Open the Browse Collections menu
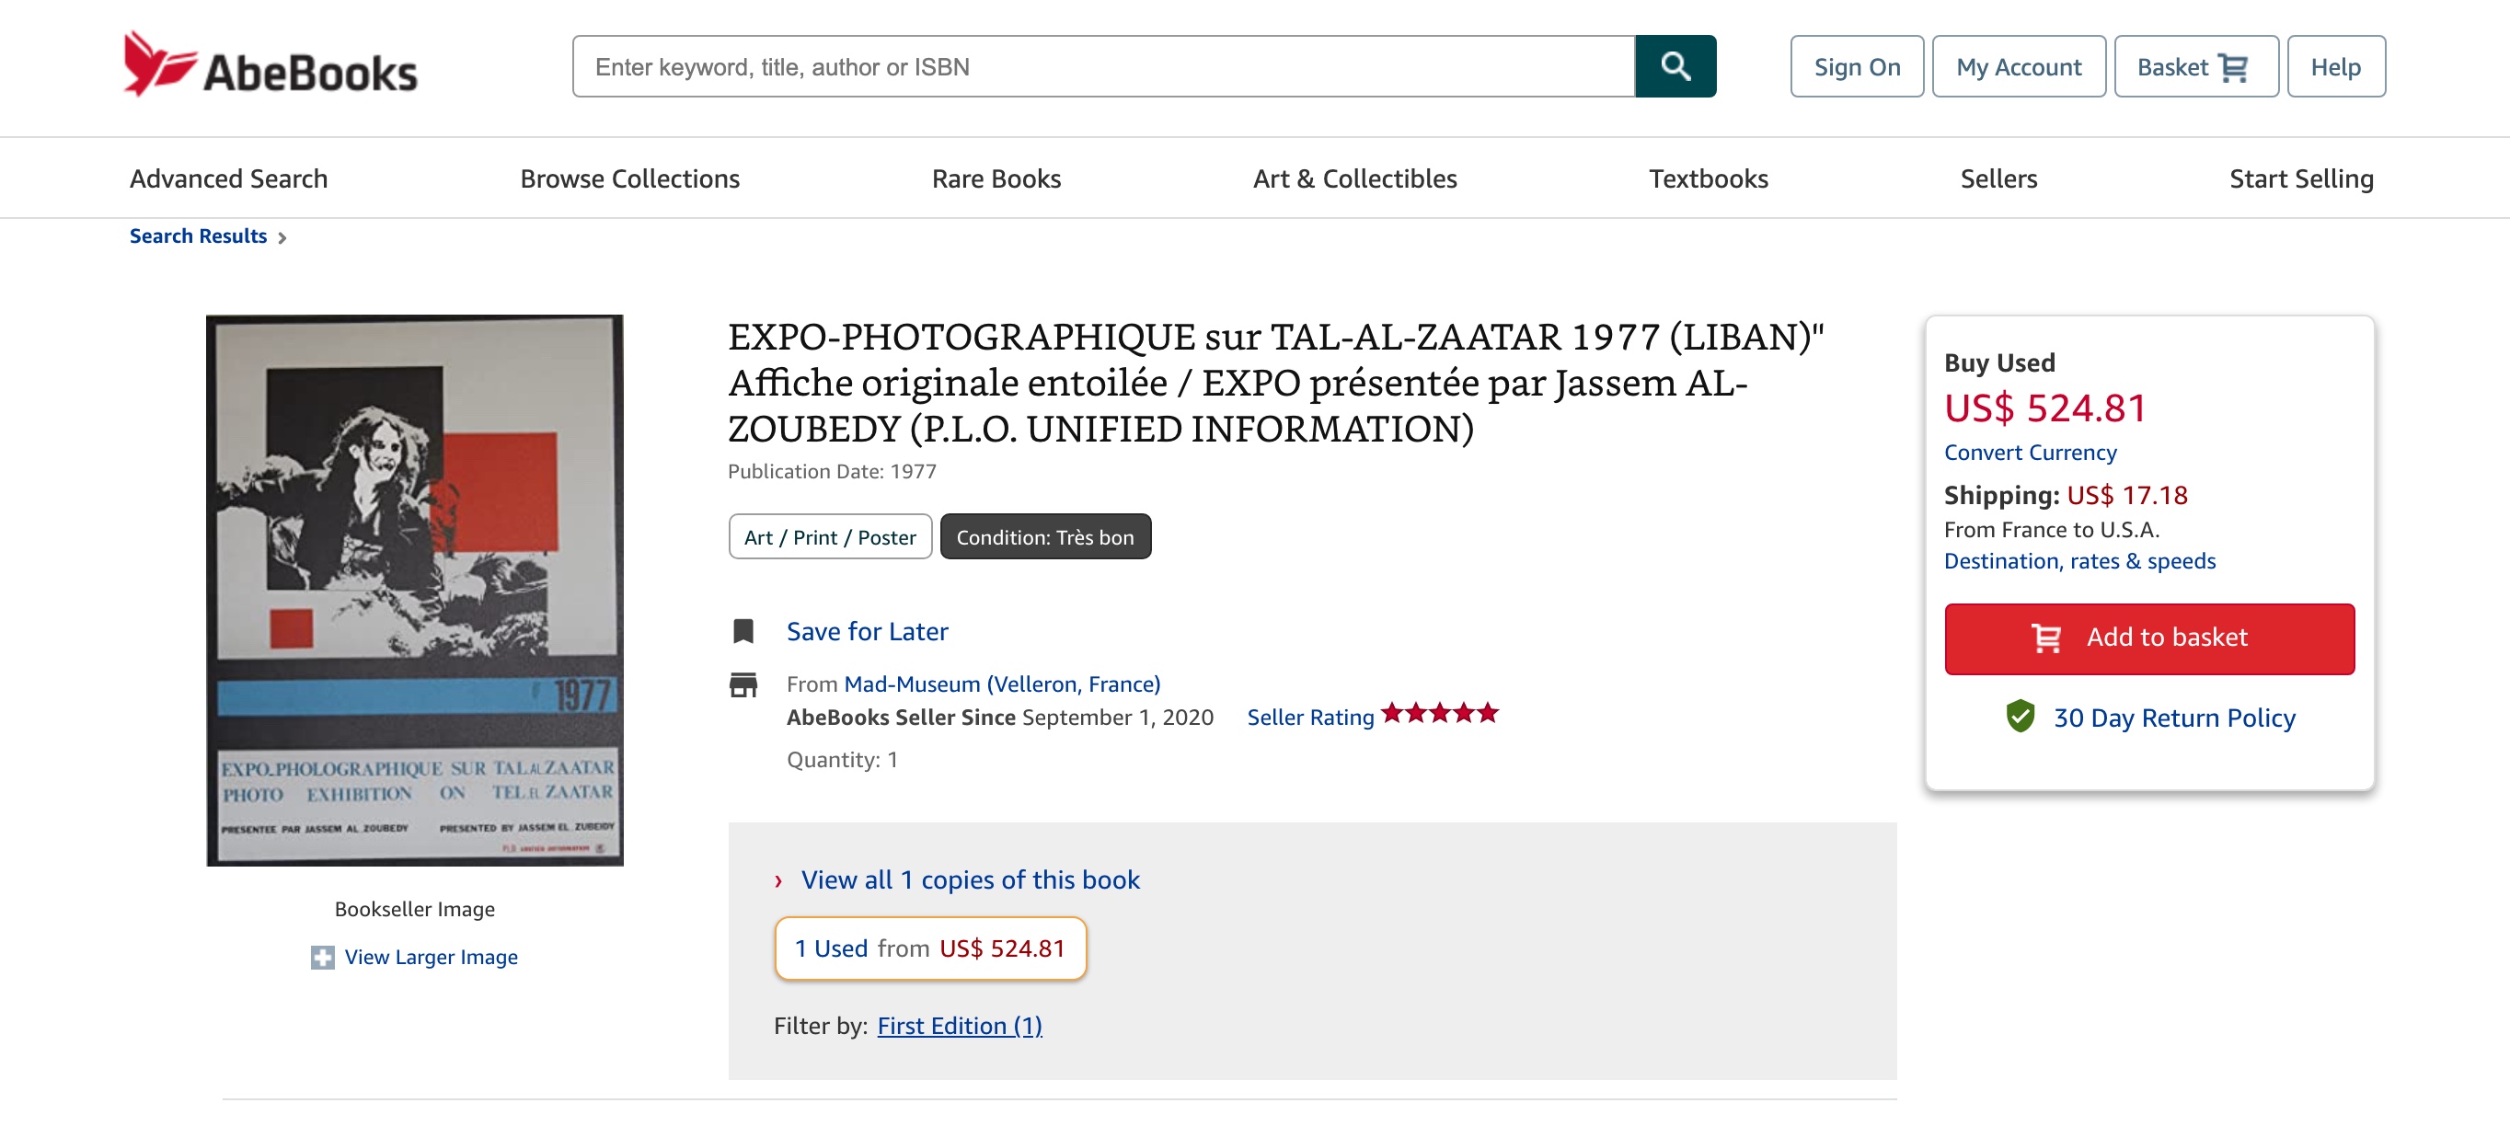This screenshot has height=1126, width=2510. click(629, 178)
